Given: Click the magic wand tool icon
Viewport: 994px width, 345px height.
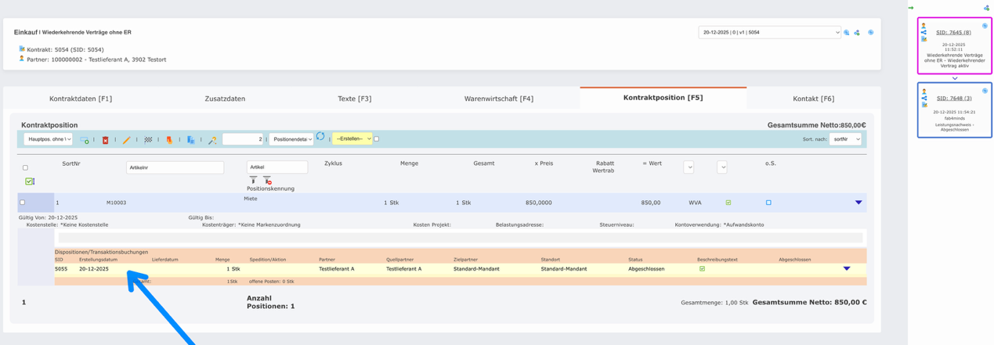Looking at the screenshot, I should pos(212,140).
